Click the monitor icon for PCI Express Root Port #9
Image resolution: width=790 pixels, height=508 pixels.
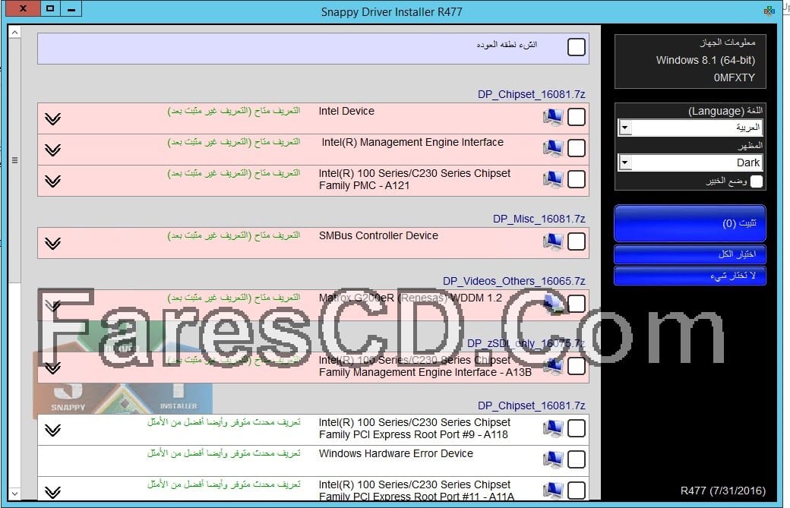(553, 428)
